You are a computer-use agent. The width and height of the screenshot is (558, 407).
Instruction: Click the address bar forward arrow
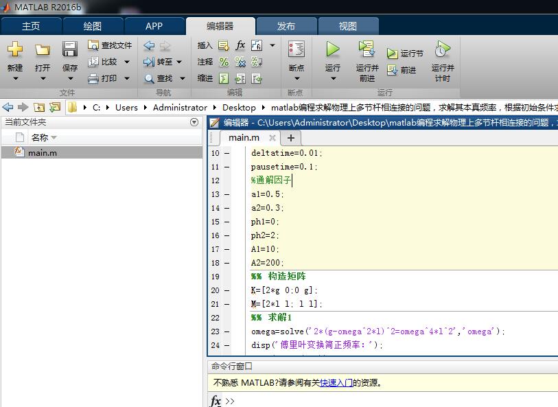(23, 107)
